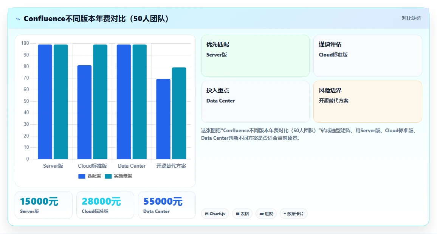Select the 开源替代方案 实施难度 teal bar
Screen dimensions: 437x234
(179, 113)
